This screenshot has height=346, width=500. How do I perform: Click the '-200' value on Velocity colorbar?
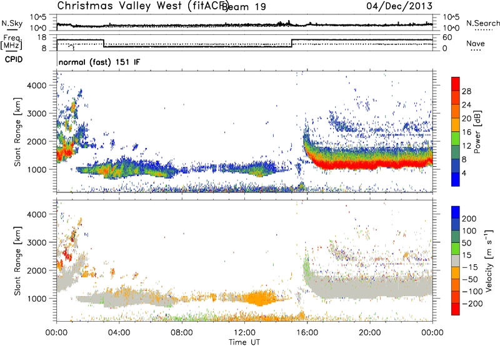(472, 304)
